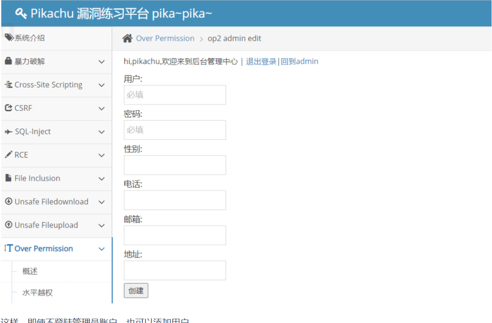Click the 回到admin link

[x=299, y=61]
